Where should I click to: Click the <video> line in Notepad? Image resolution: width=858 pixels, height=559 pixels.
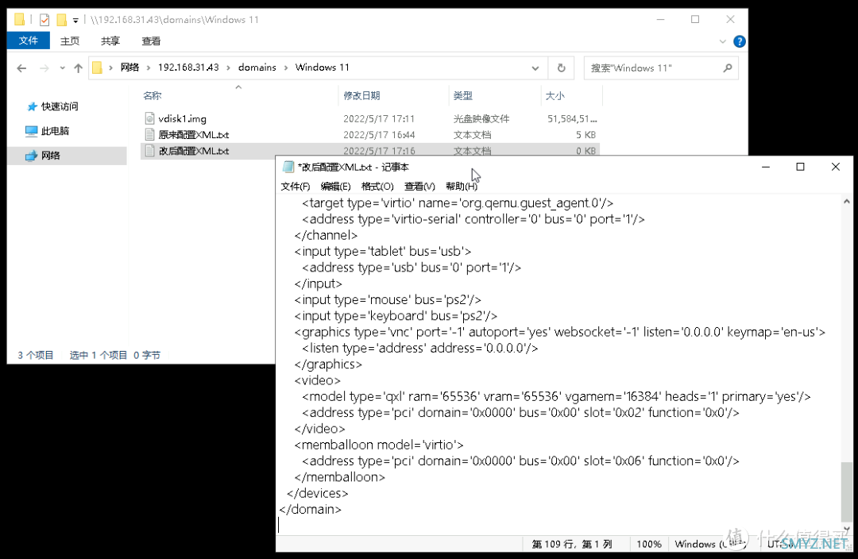pos(317,380)
